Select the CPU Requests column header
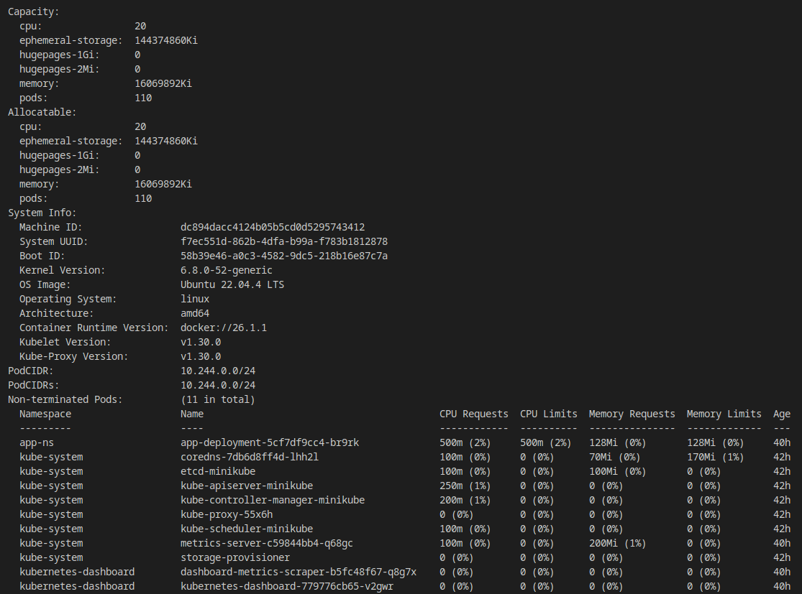 click(x=473, y=414)
